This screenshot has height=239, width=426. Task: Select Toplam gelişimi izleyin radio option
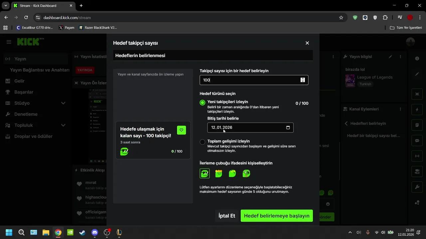[202, 142]
